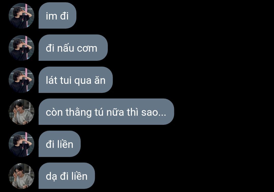Click the word "ăn" in the third message
This screenshot has width=274, height=192.
coord(100,80)
